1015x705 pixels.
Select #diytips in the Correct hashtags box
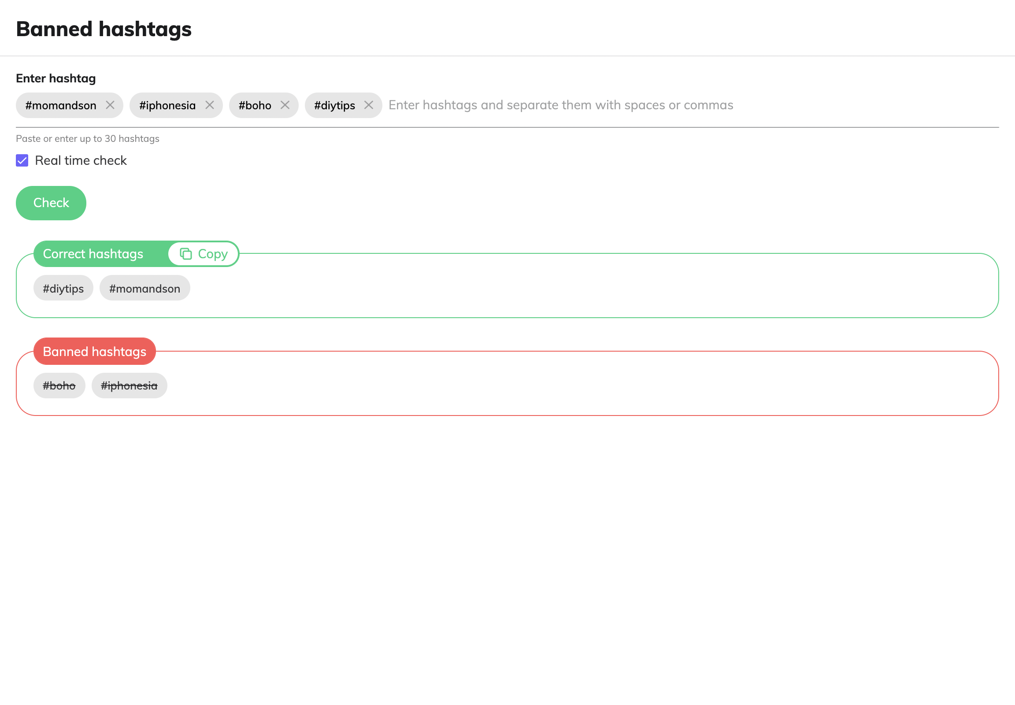[63, 289]
